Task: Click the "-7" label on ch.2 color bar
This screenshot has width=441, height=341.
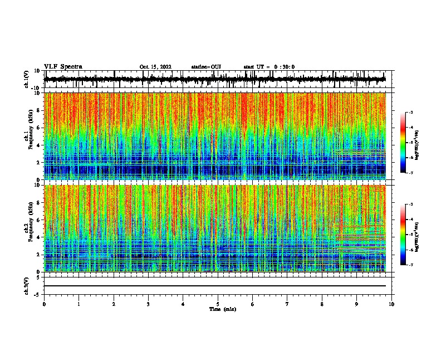Action: tap(410, 265)
